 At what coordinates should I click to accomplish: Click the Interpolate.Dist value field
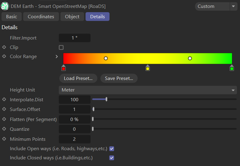[75, 100]
